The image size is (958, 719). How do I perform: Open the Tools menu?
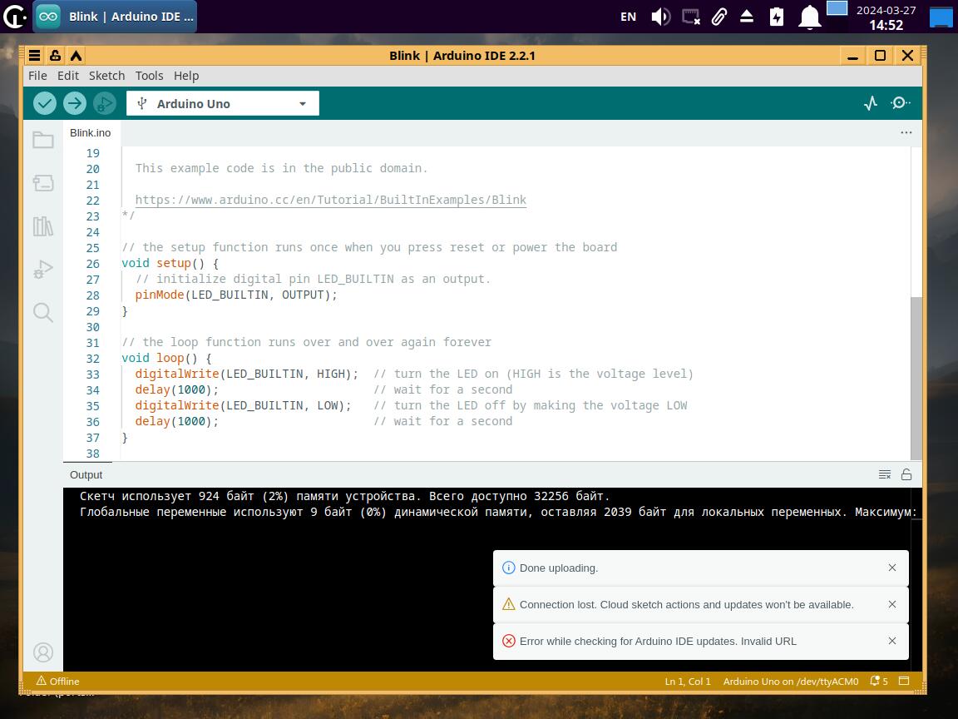point(149,76)
